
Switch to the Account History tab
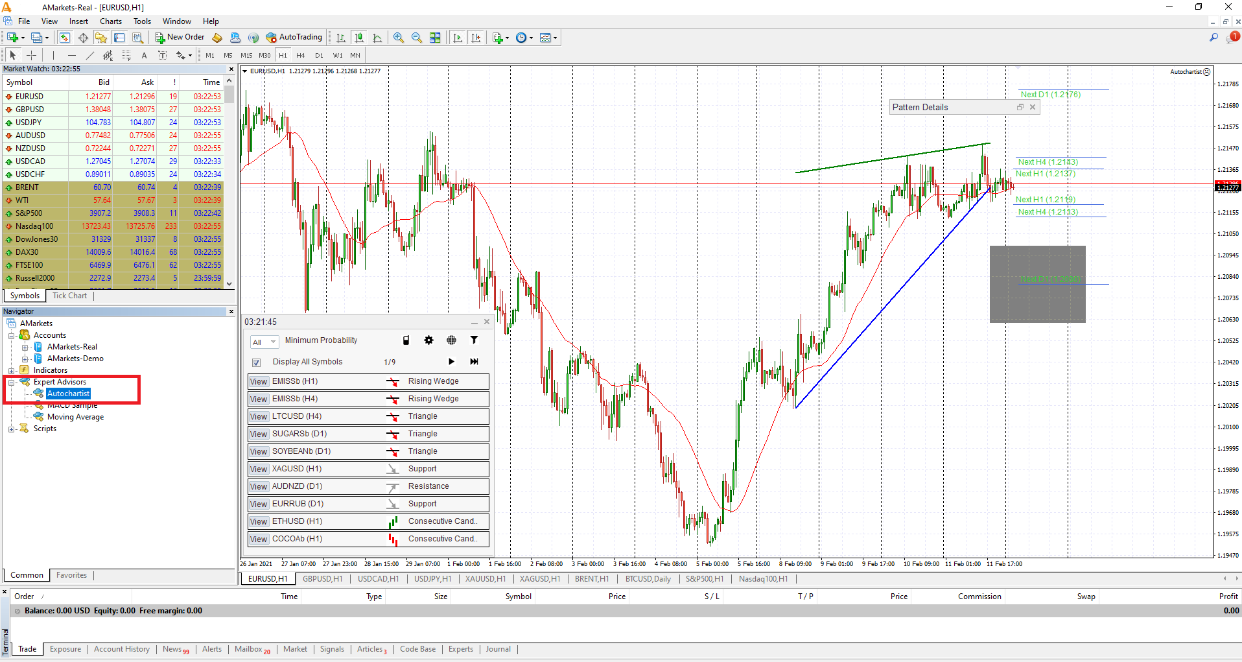[122, 649]
